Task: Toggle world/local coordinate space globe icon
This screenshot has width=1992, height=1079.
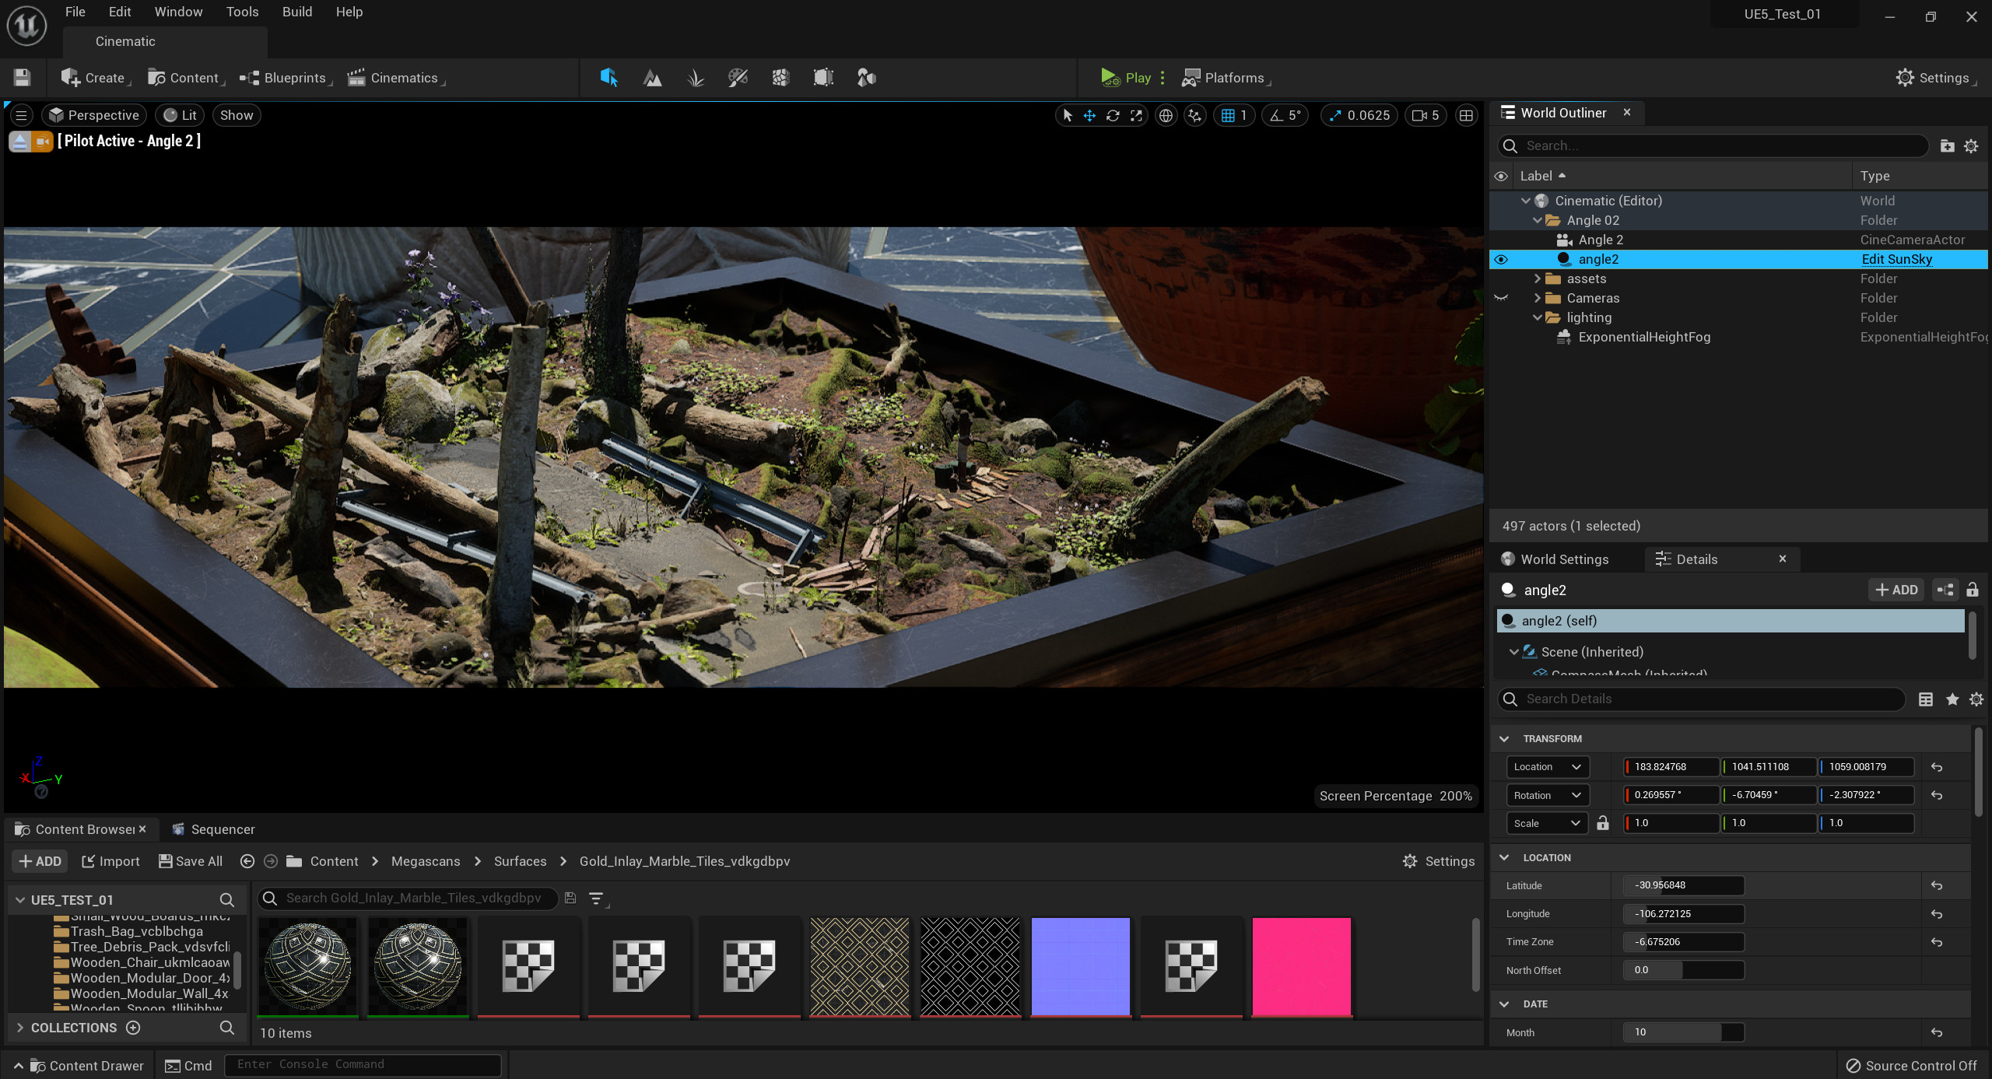Action: tap(1166, 115)
